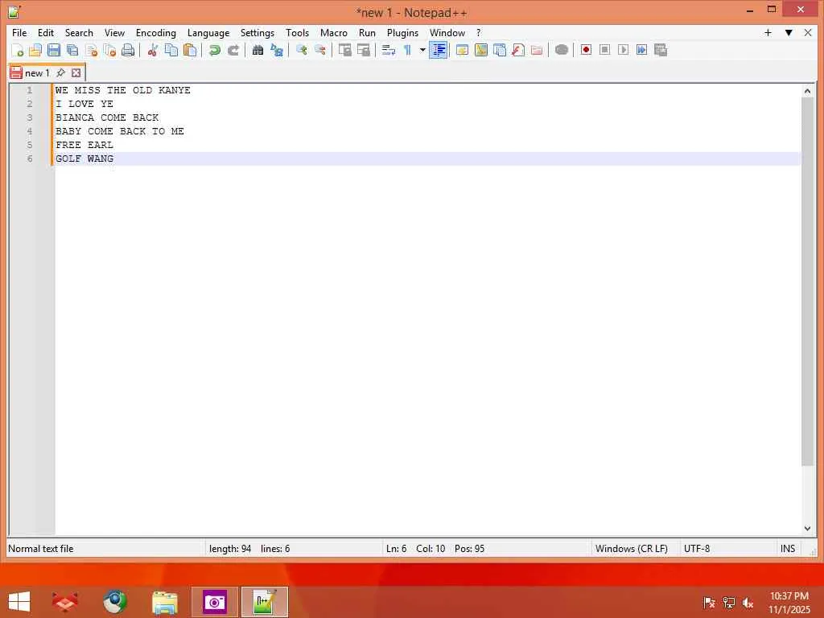Click the "Windows (CR LF)" status bar entry
824x618 pixels.
click(x=632, y=549)
